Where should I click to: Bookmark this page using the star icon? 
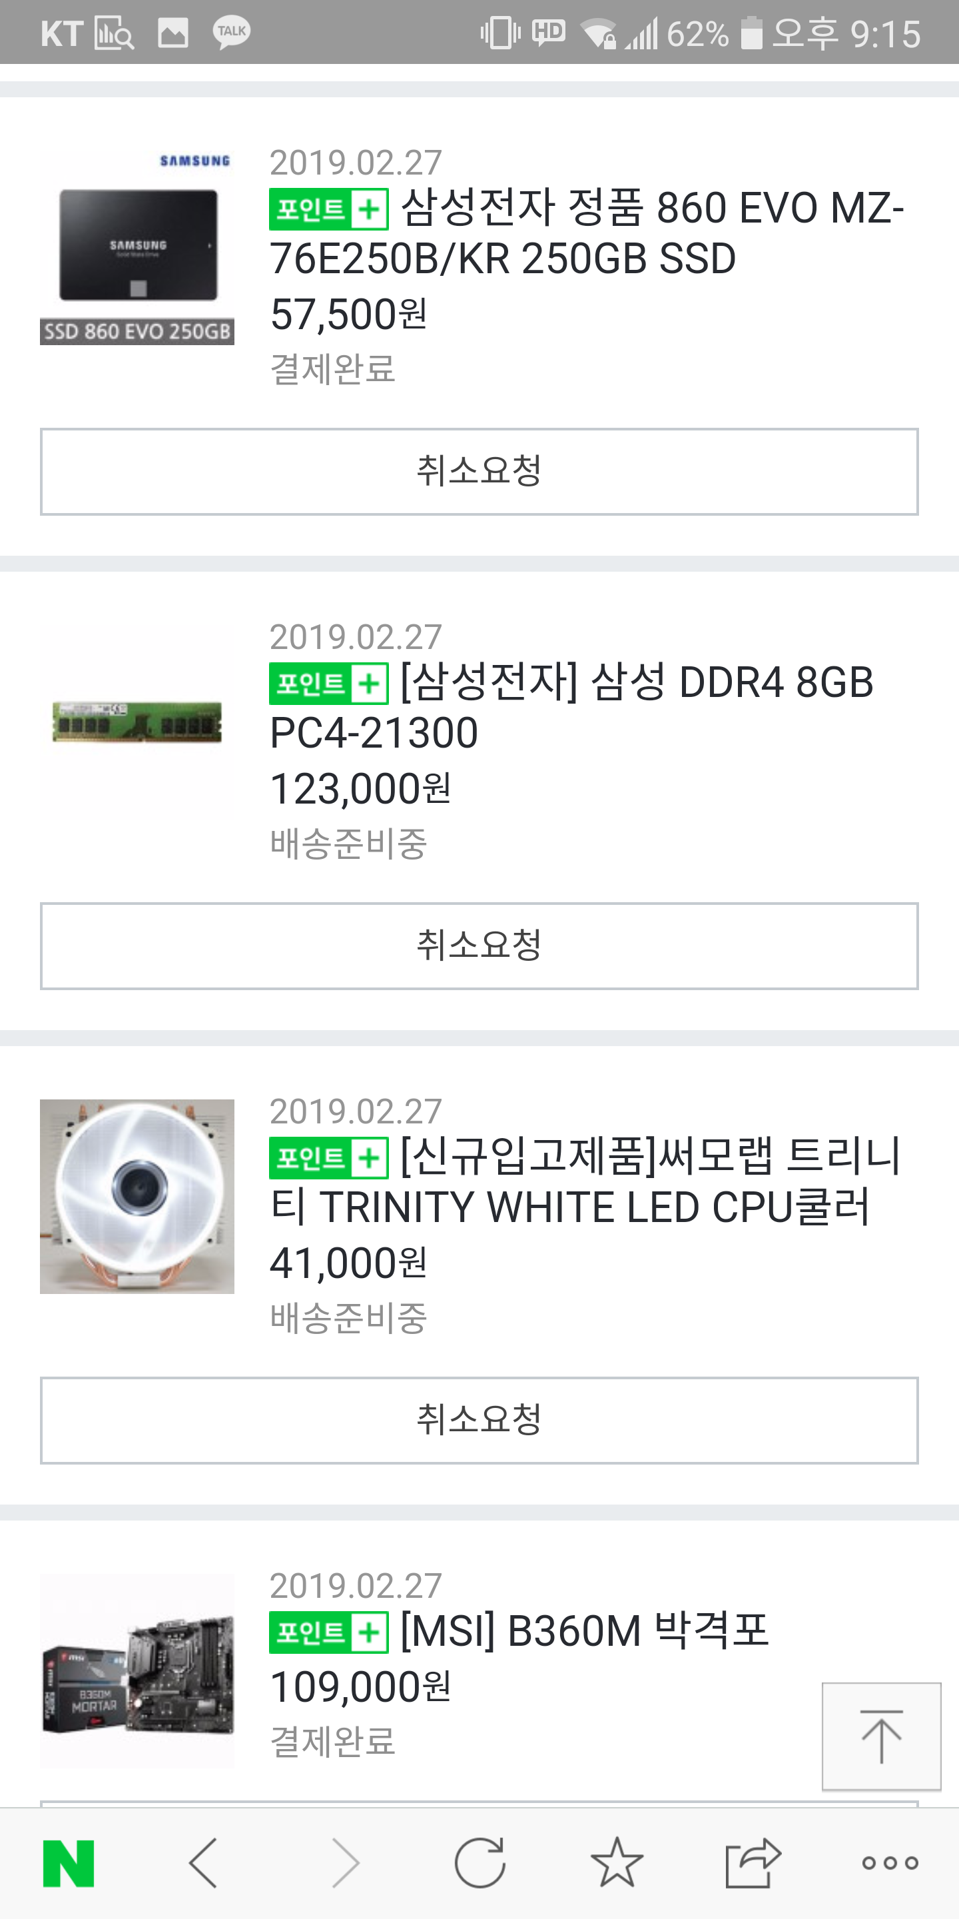pos(617,1862)
